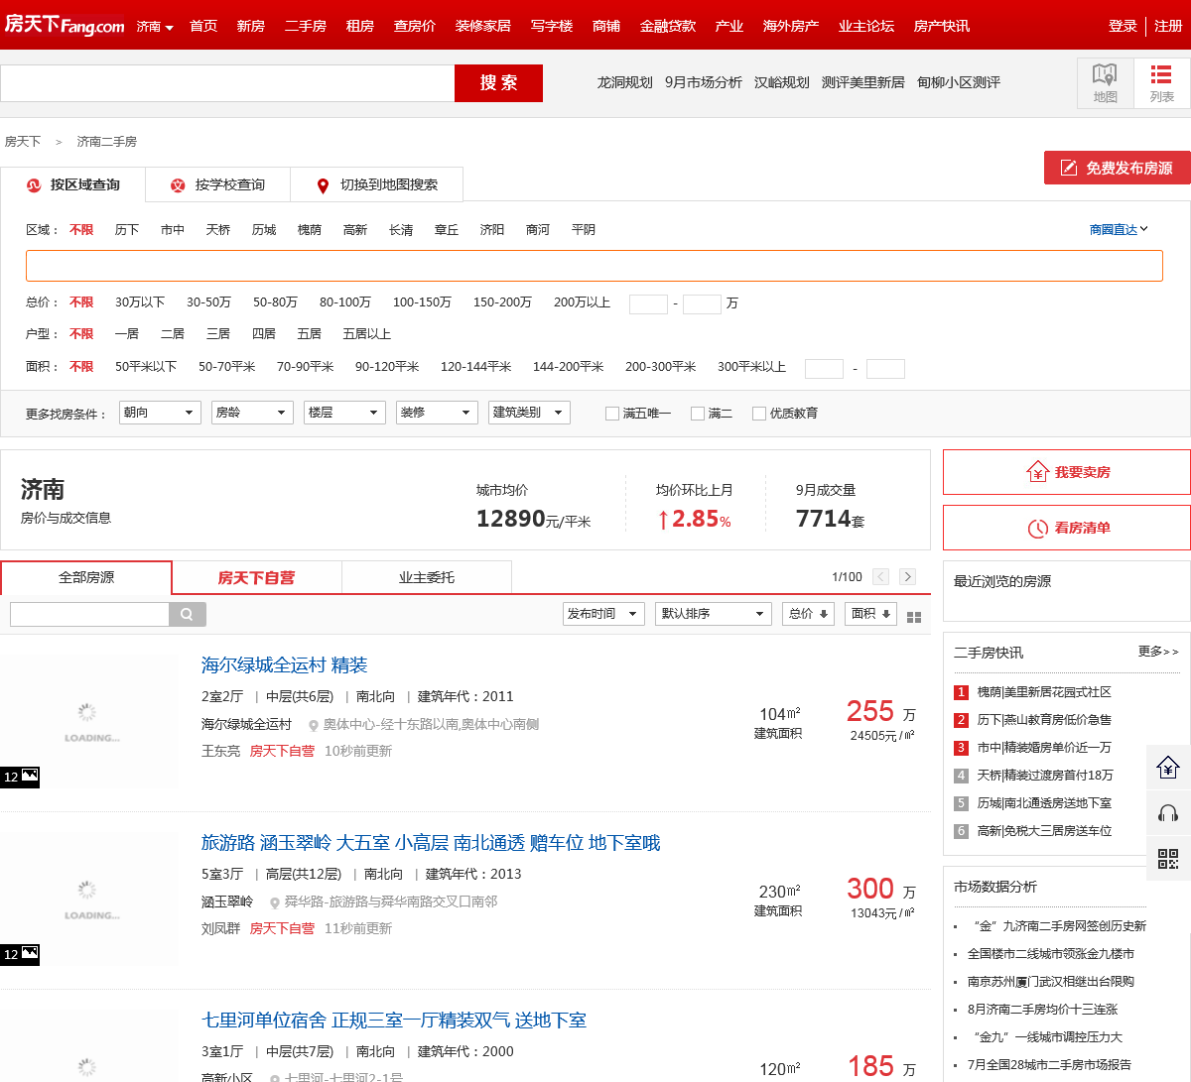
Task: Open the 建筑类别 dropdown
Action: point(529,413)
